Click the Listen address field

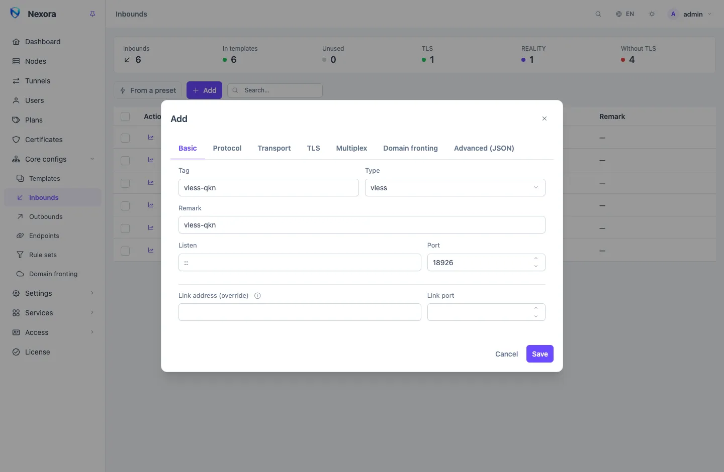(300, 263)
